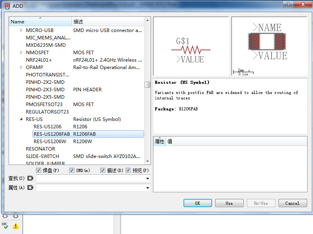
Task: Toggle the Description (D) checkbox
Action: (x=103, y=170)
